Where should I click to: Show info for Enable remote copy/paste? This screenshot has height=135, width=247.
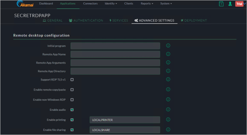point(168,90)
